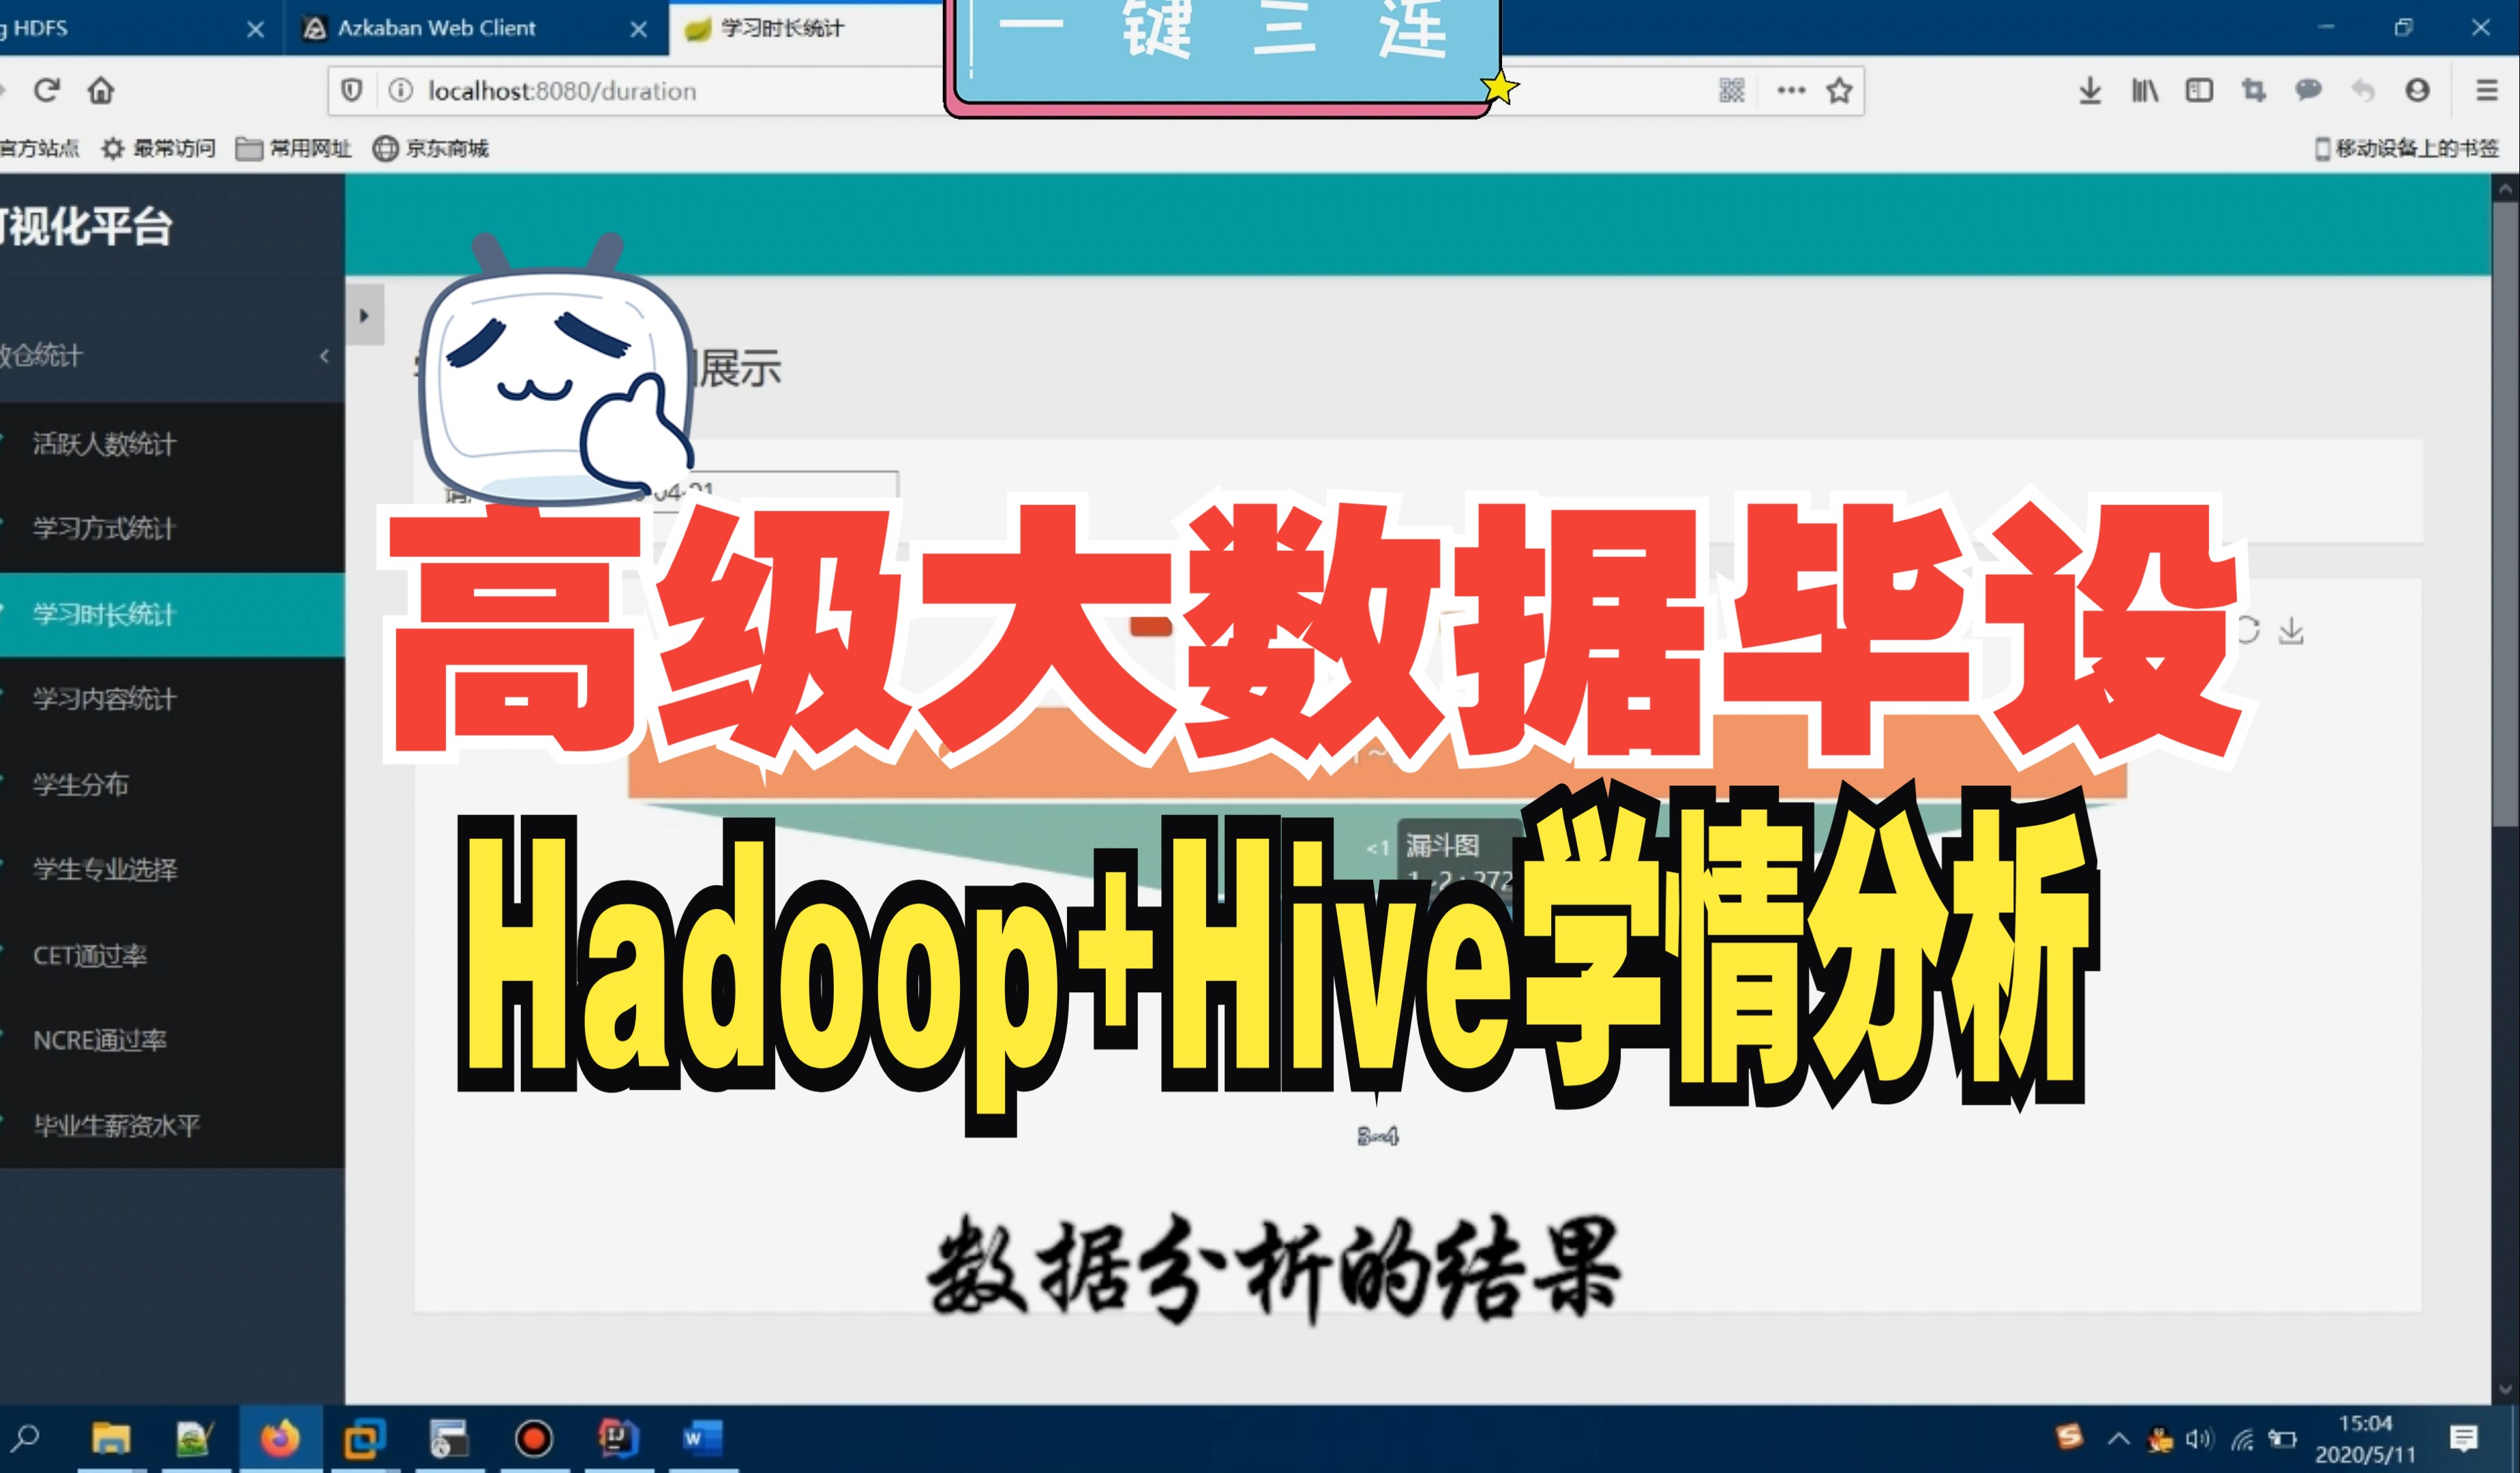Go to the Firefox home page icon
2520x1473 pixels.
point(101,91)
